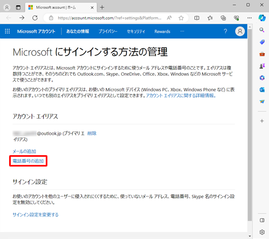The height and width of the screenshot is (239, 269).
Task: Click メールの追加 link
Action: (24, 151)
